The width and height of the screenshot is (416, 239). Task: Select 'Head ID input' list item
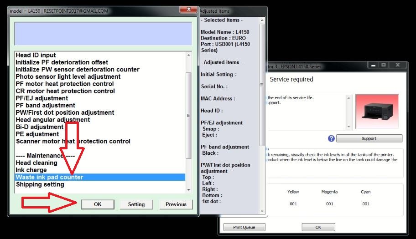point(36,55)
